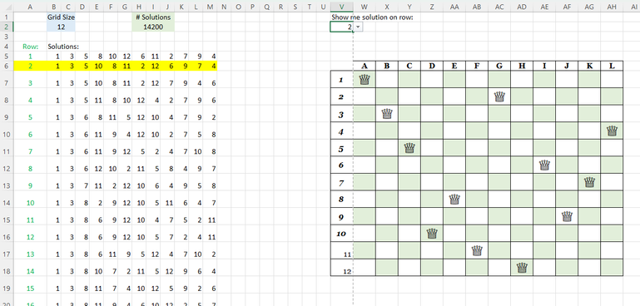This screenshot has height=306, width=640.
Task: Click chessboard column header L
Action: pyautogui.click(x=612, y=66)
